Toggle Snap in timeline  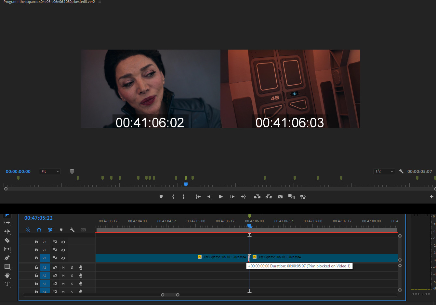point(39,230)
